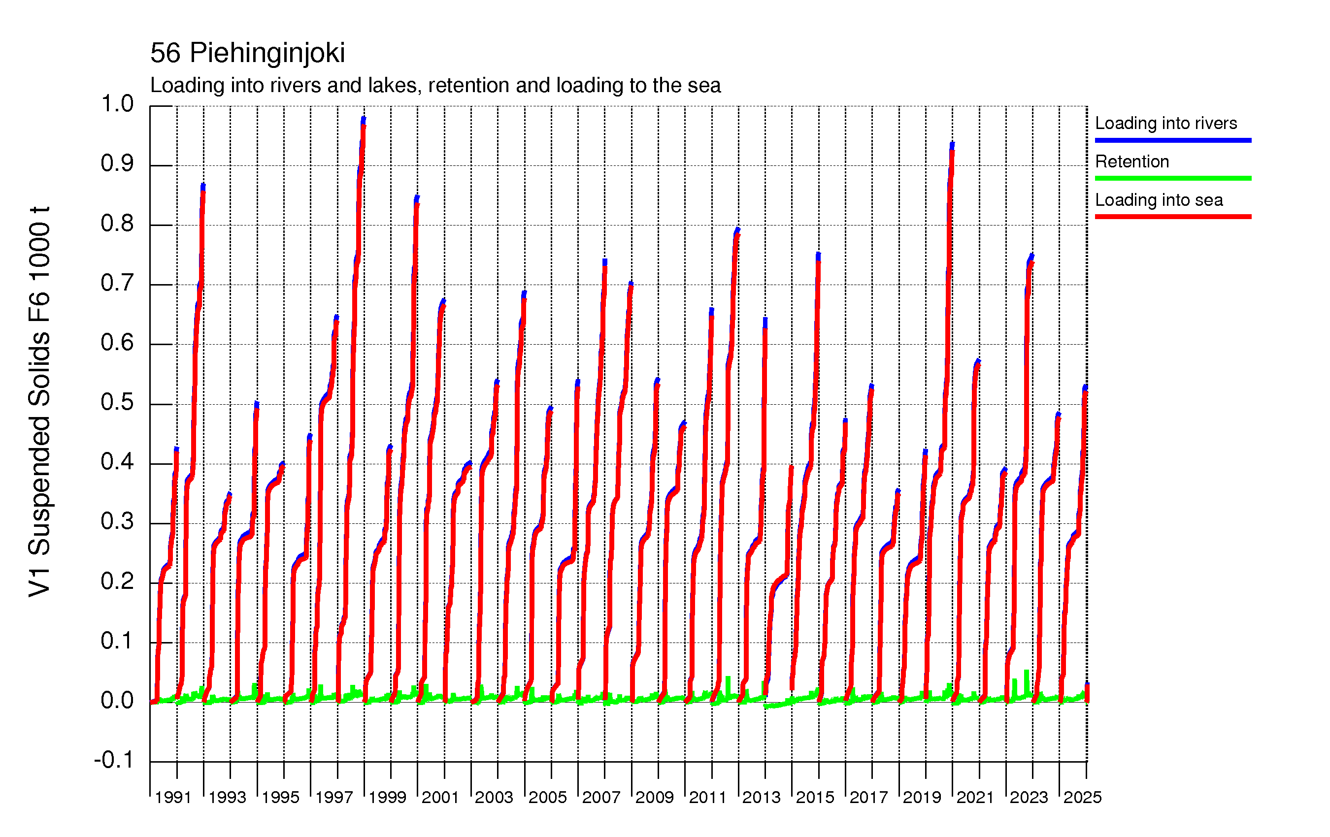Click the 2025 x-axis year label
The height and width of the screenshot is (837, 1330).
pyautogui.click(x=1082, y=797)
